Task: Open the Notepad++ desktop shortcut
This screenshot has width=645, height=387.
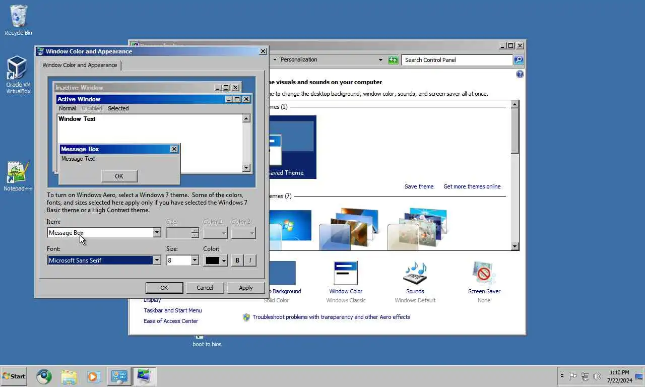Action: [18, 176]
